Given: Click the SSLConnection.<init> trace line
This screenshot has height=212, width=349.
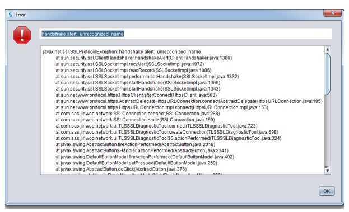Looking at the screenshot, I should [x=136, y=120].
